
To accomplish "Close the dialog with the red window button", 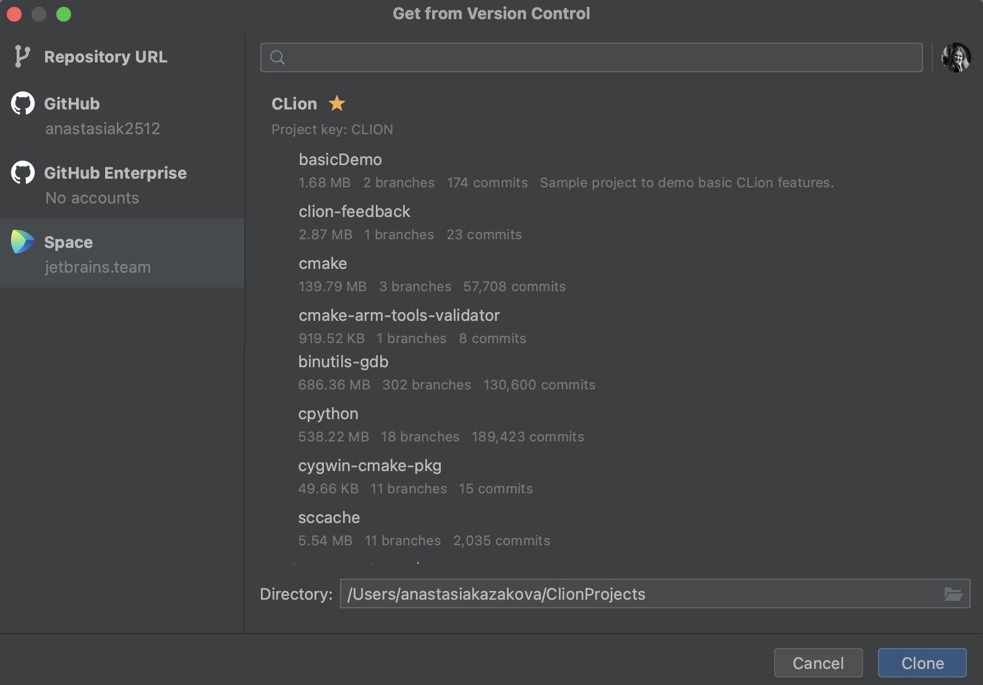I will click(x=14, y=14).
